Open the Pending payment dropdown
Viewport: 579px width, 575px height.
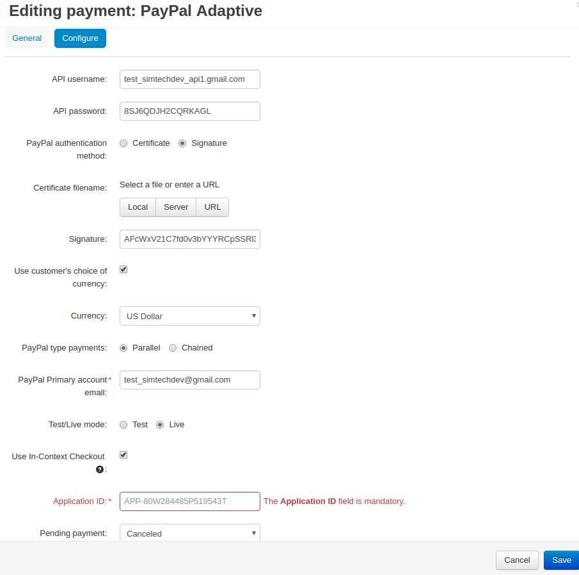tap(190, 533)
